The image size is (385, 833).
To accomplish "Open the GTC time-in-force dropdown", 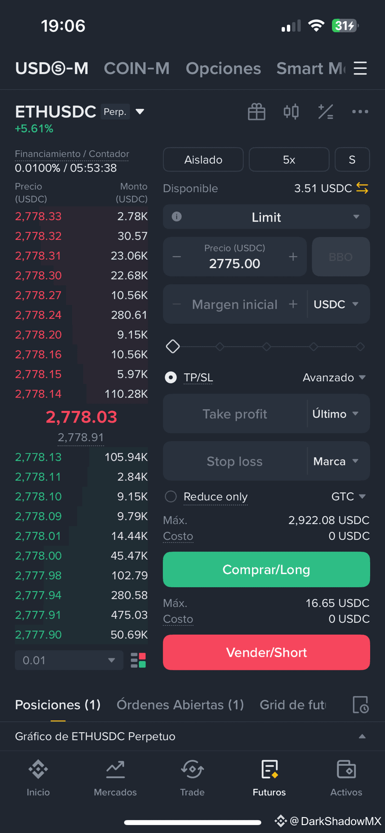I will click(348, 496).
